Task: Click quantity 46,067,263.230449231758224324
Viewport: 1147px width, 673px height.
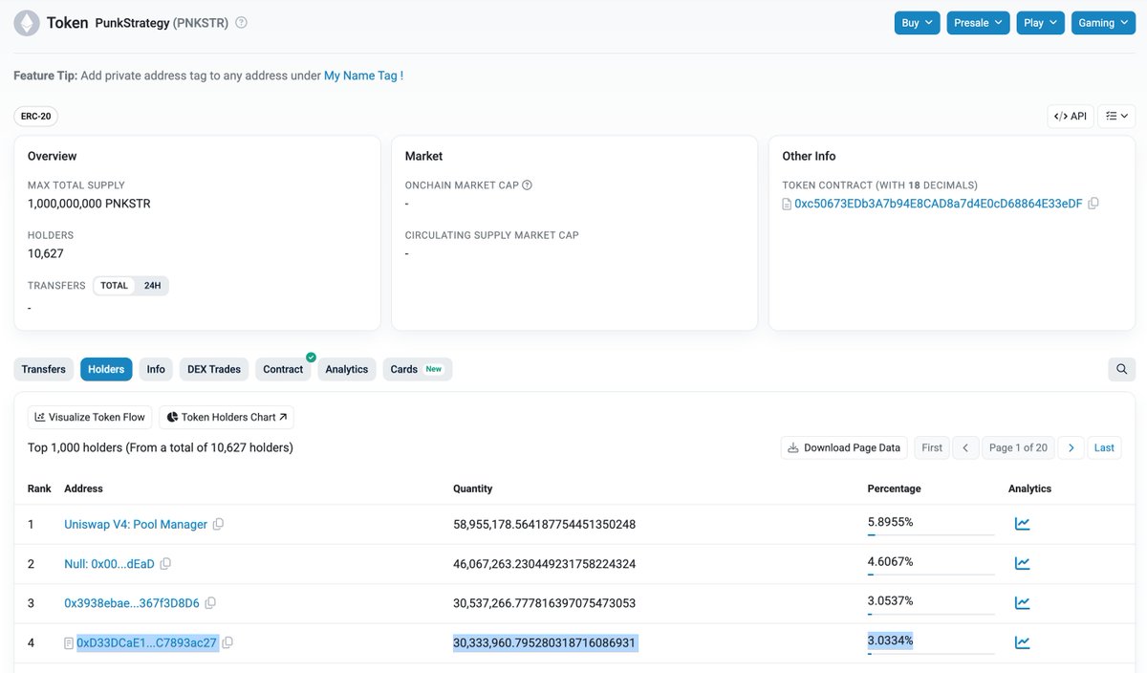Action: (544, 564)
